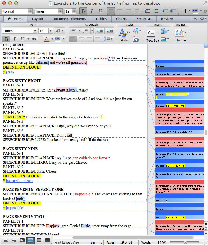The image size is (208, 245).
Task: Apply text highlight color in ribbon
Action: (x=58, y=39)
